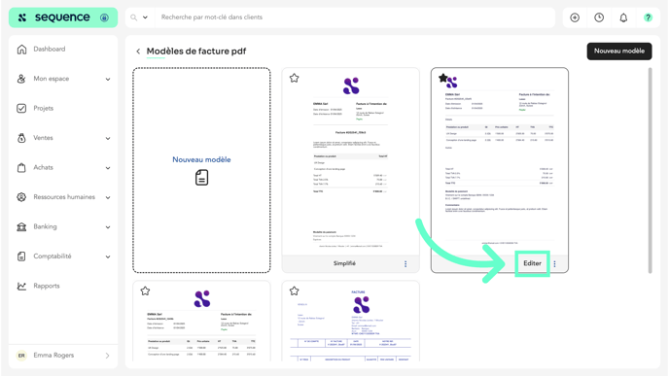
Task: Click the Achats shopping bag icon
Action: coord(21,167)
